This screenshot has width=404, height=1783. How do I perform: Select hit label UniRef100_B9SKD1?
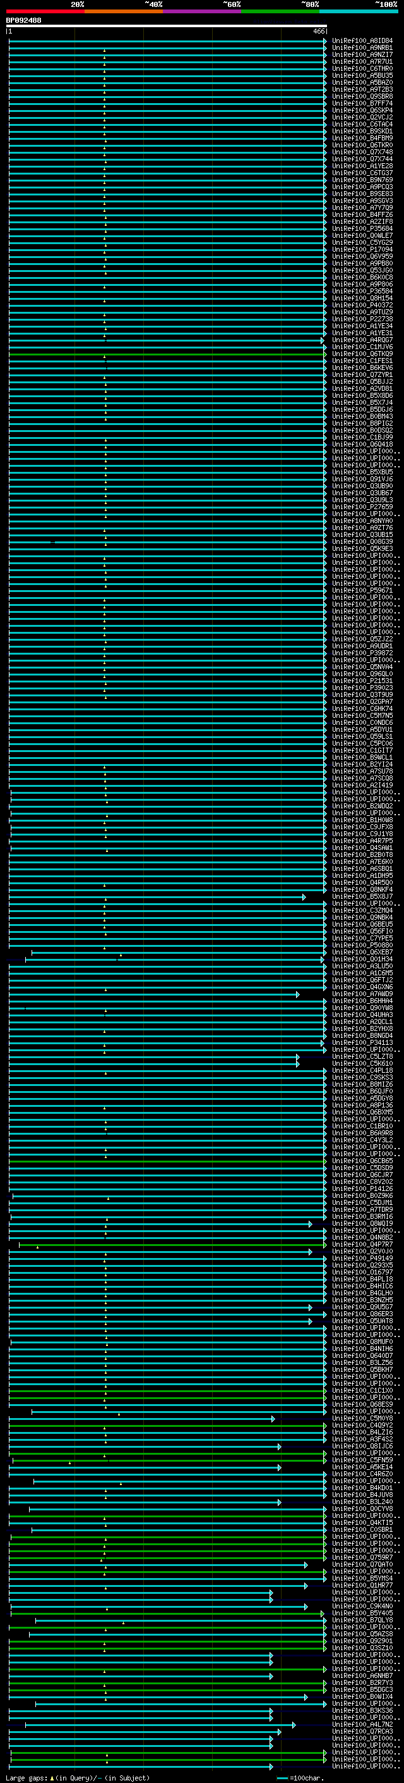(x=362, y=132)
